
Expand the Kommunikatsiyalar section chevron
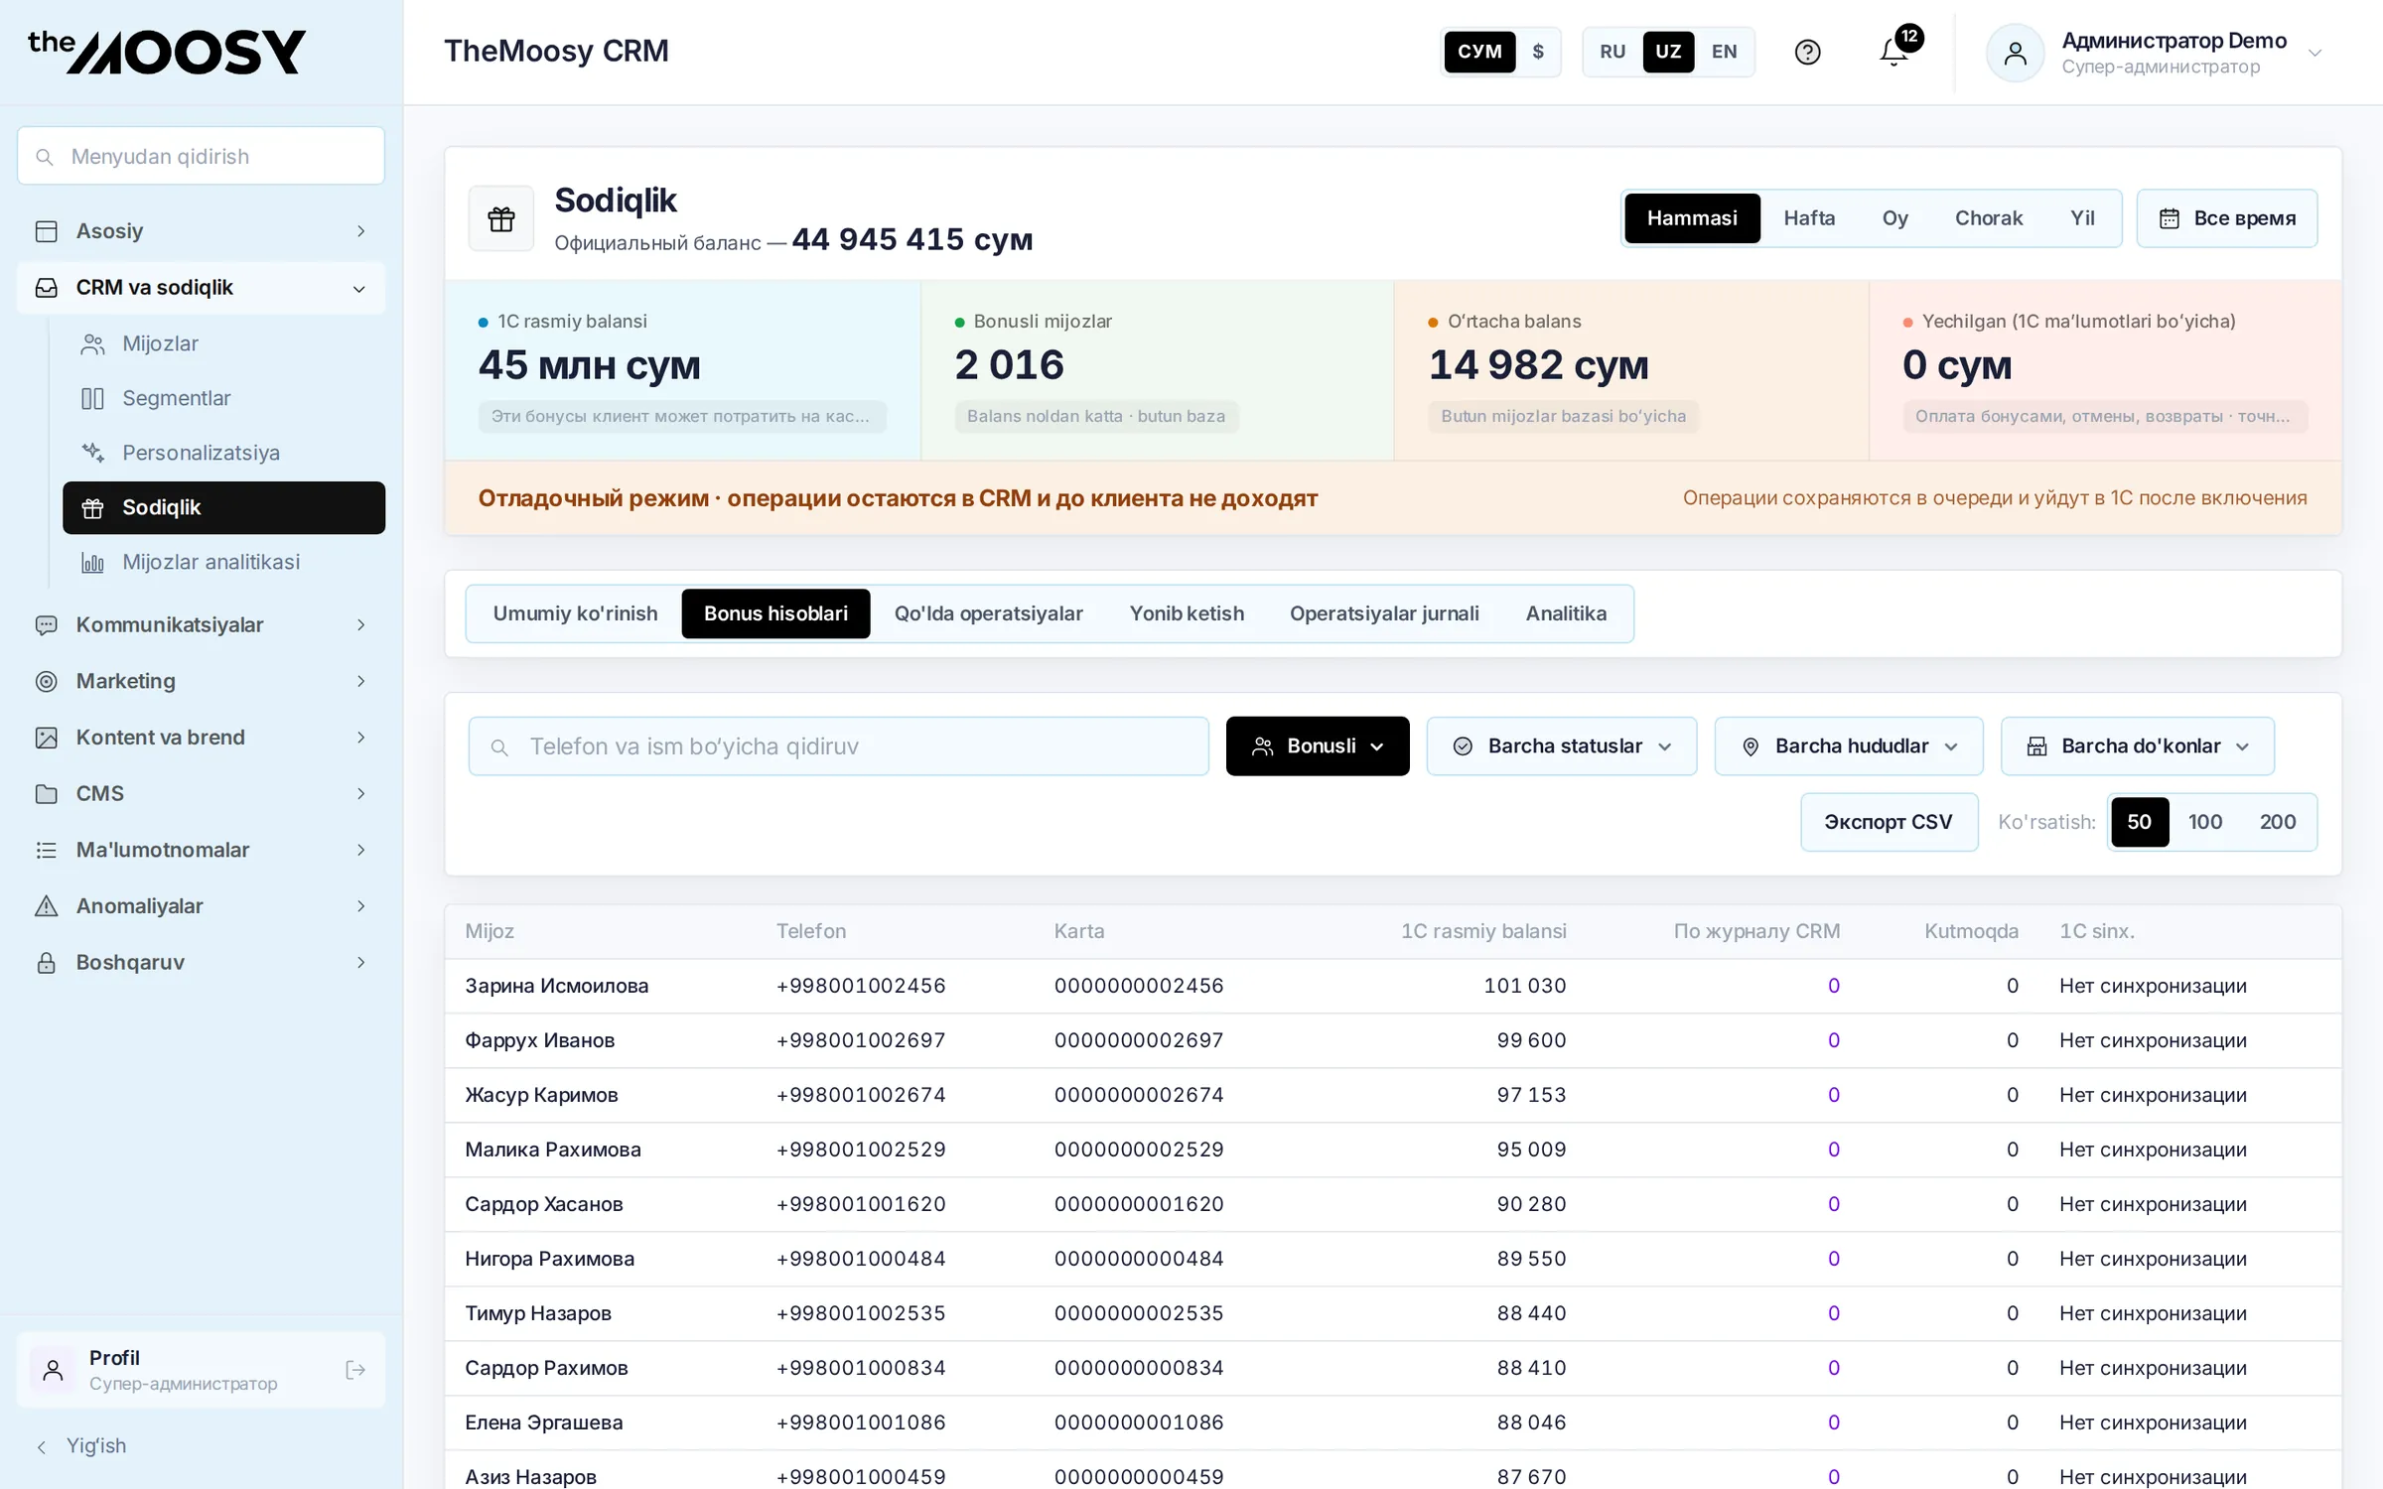point(360,625)
